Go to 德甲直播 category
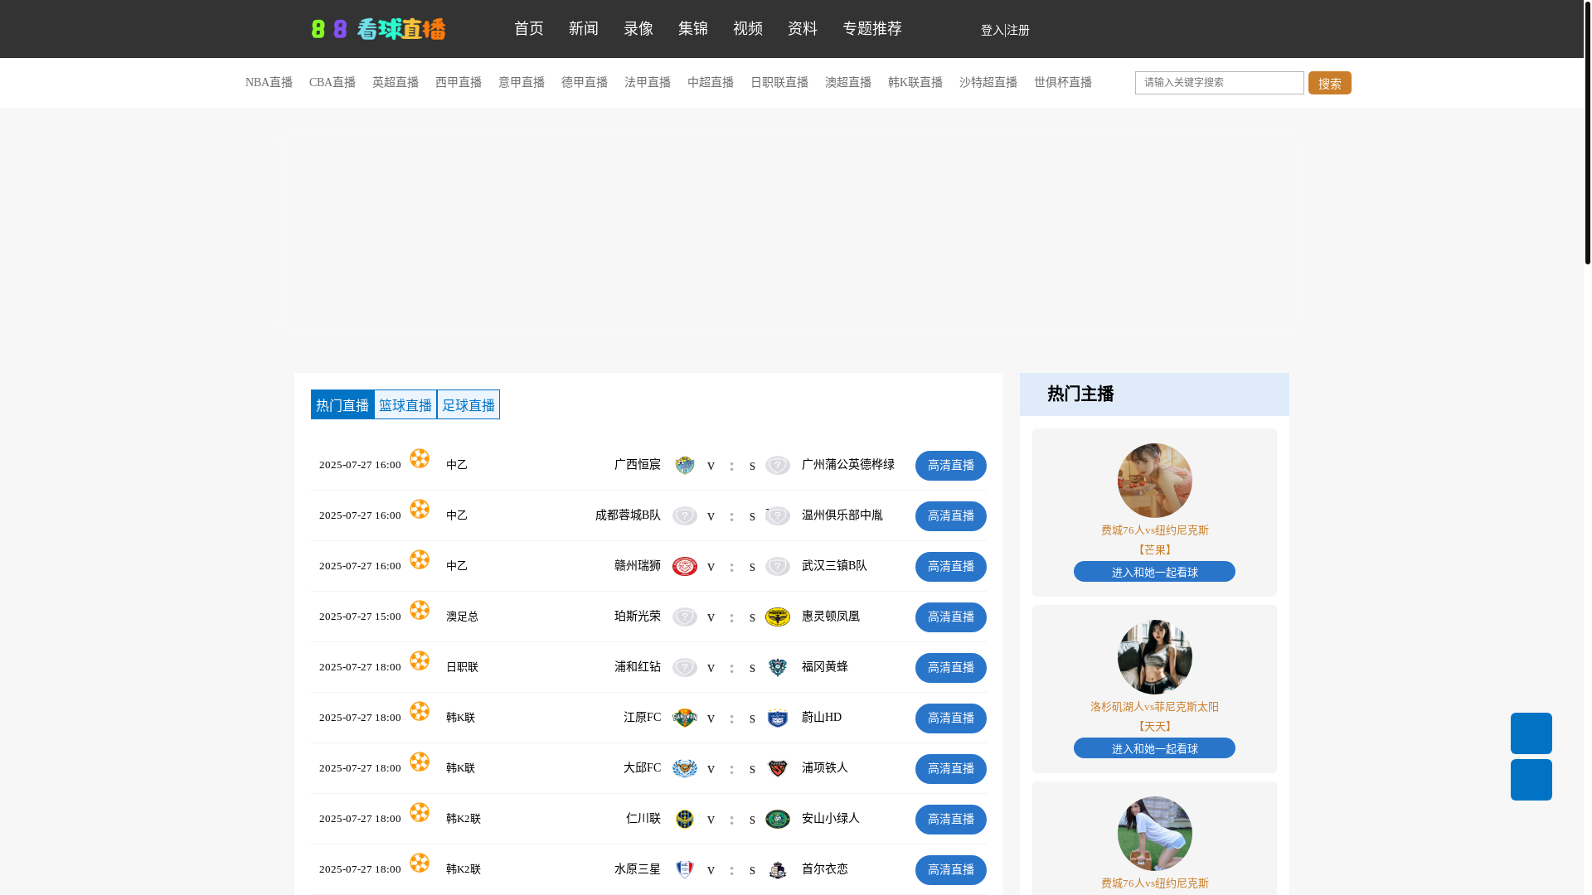 pyautogui.click(x=585, y=82)
